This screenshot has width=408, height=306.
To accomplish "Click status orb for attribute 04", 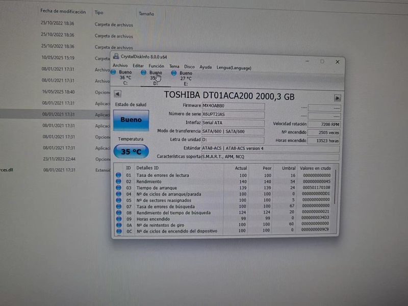I will [119, 194].
